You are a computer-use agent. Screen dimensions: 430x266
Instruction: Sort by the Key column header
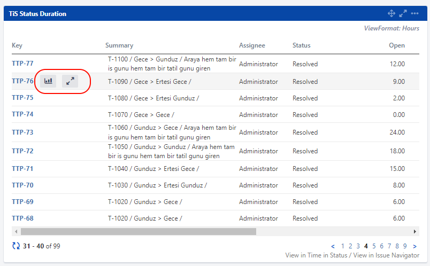pos(17,45)
